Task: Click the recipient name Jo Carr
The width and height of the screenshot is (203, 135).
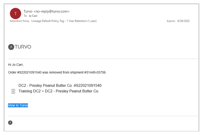Action: click(x=33, y=16)
